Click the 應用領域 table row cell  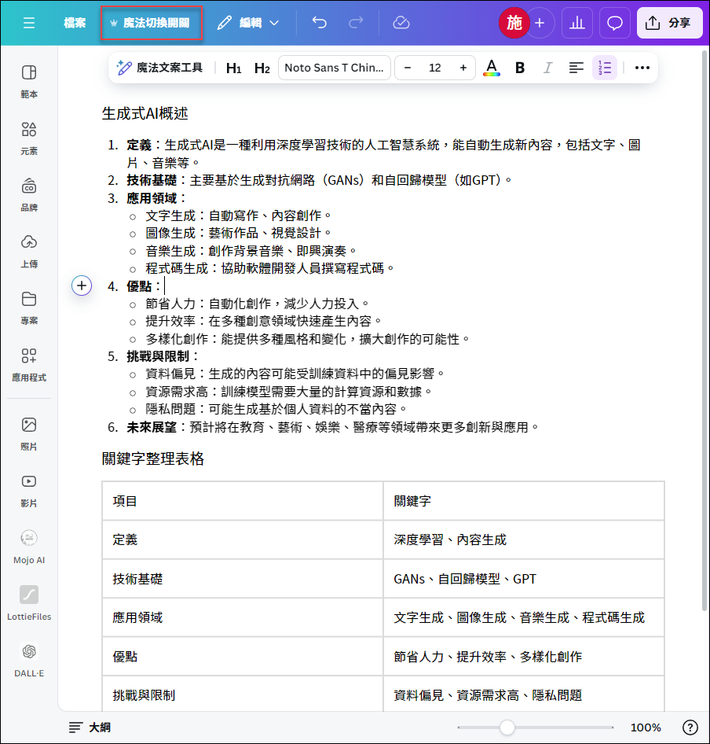(x=243, y=618)
